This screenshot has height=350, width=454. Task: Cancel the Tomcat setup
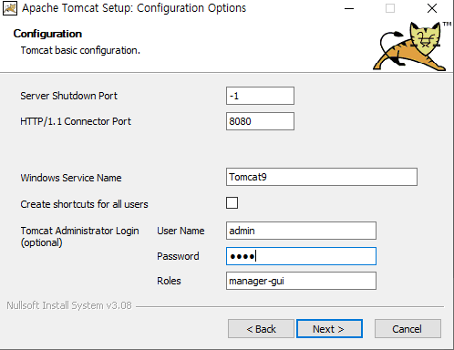[x=408, y=329]
